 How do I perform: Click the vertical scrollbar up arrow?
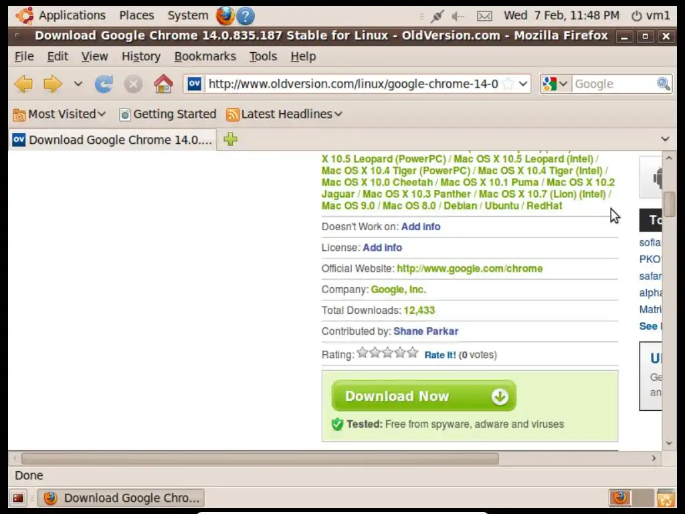coord(669,158)
